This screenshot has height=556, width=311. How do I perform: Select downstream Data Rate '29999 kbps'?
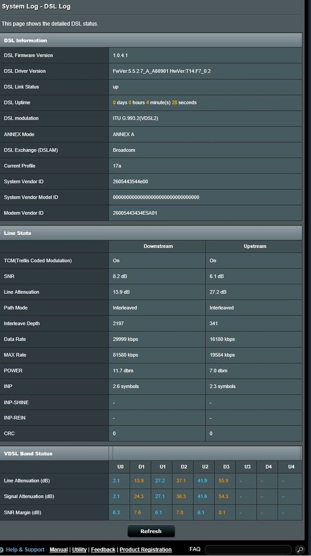pos(125,339)
